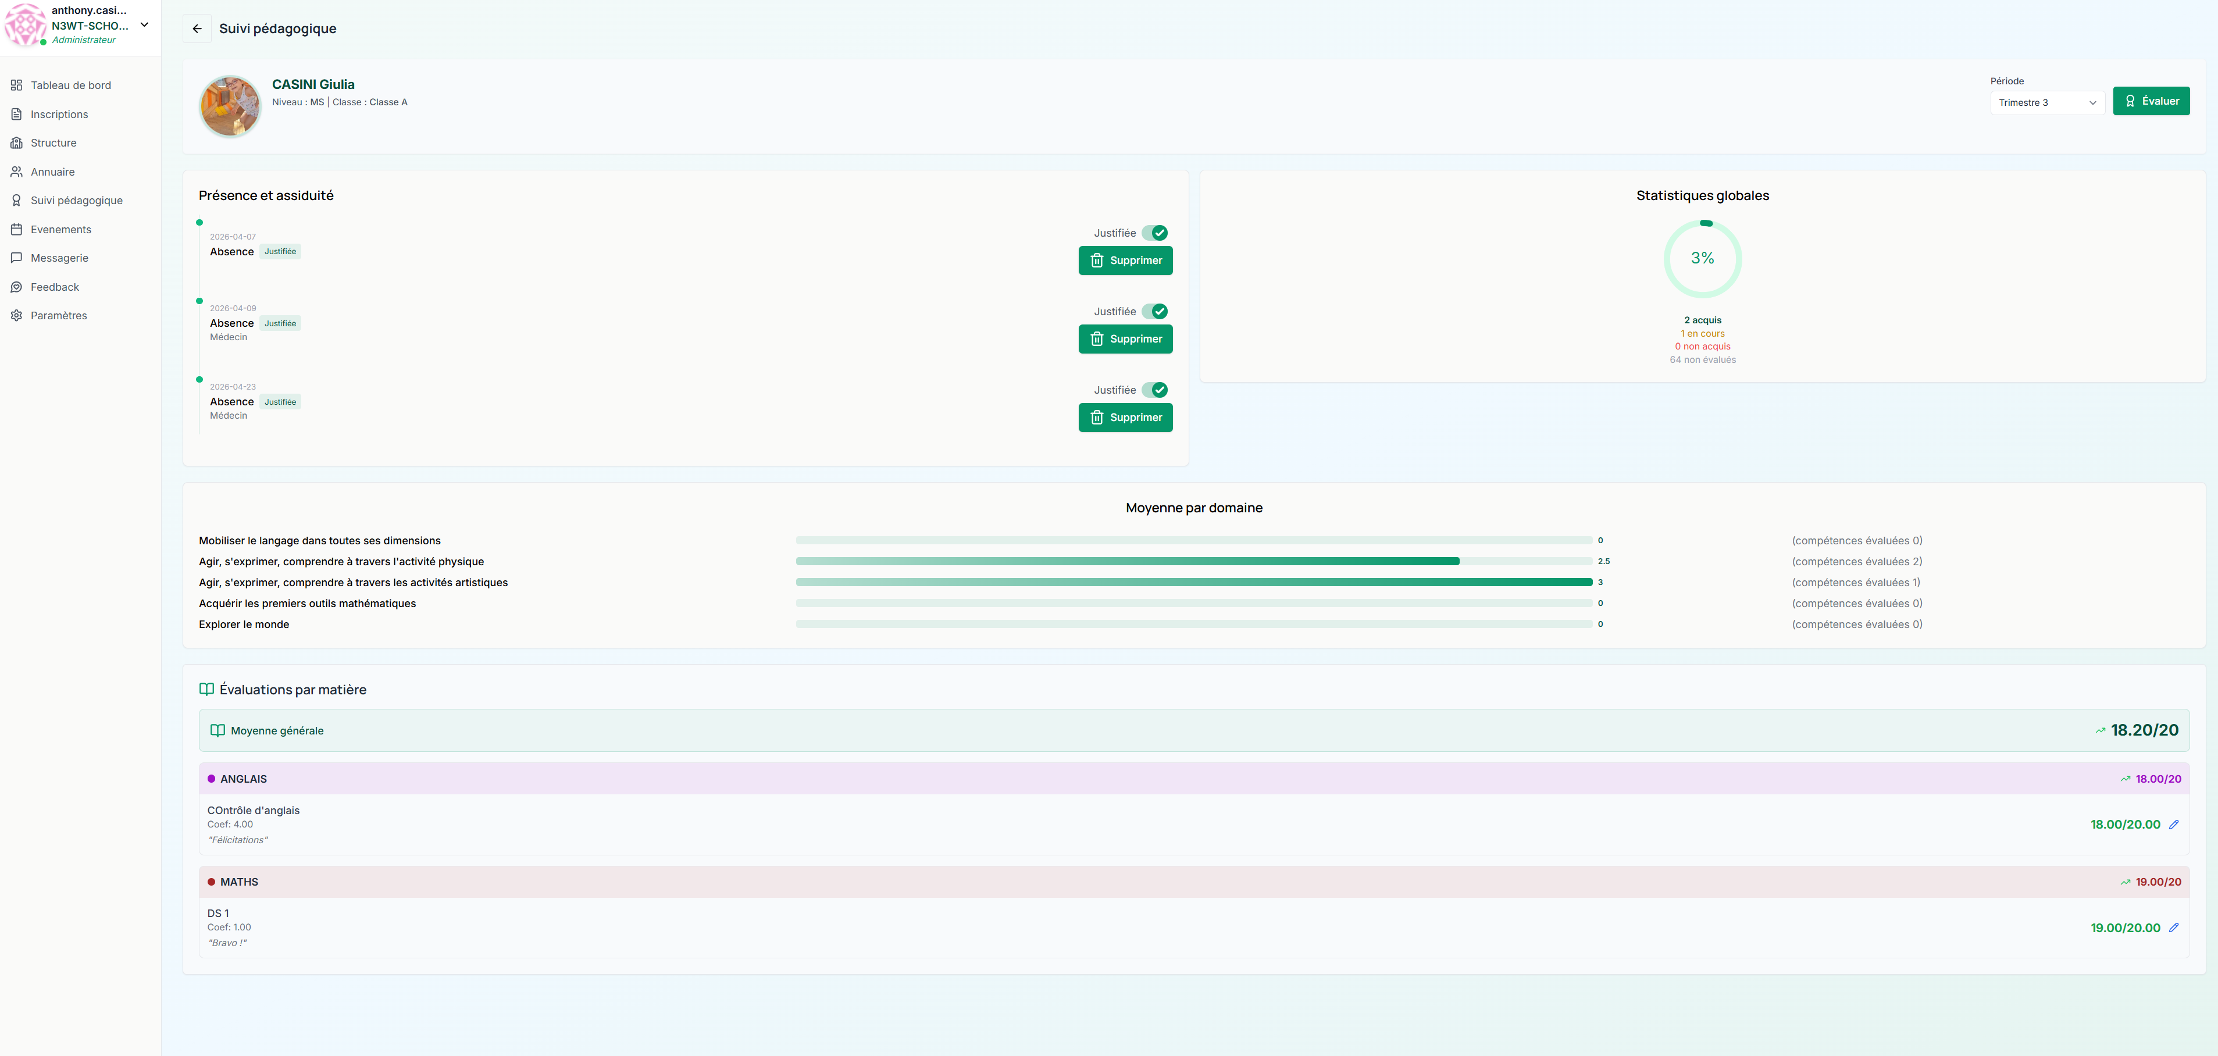Click the back arrow beside Suivi pédagogique
2218x1056 pixels.
[197, 28]
